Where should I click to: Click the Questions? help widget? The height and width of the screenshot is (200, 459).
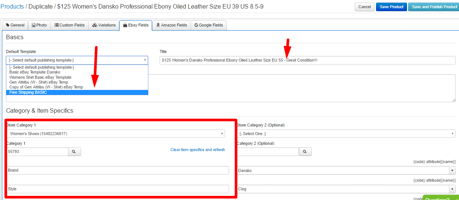click(x=441, y=197)
